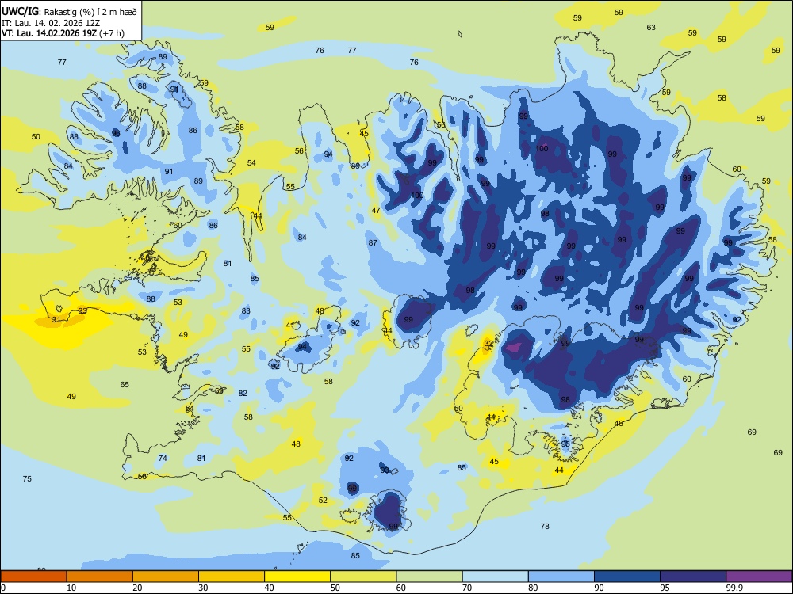Click the gold 30–40 legend swatch

point(232,577)
